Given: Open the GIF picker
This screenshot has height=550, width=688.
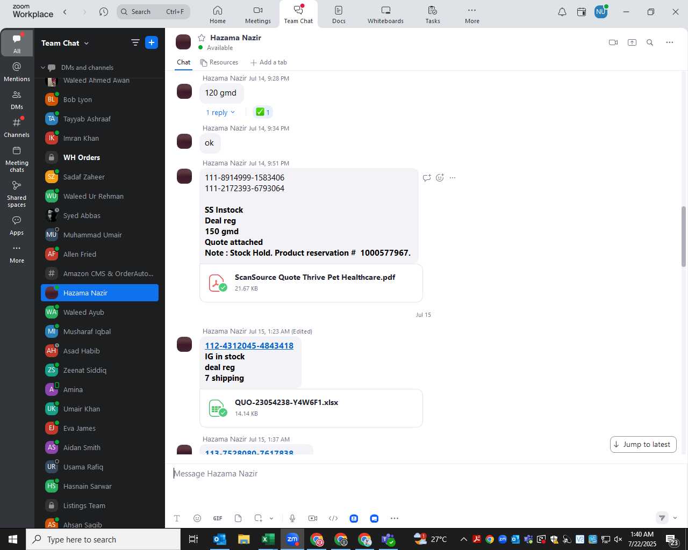Looking at the screenshot, I should 218,518.
